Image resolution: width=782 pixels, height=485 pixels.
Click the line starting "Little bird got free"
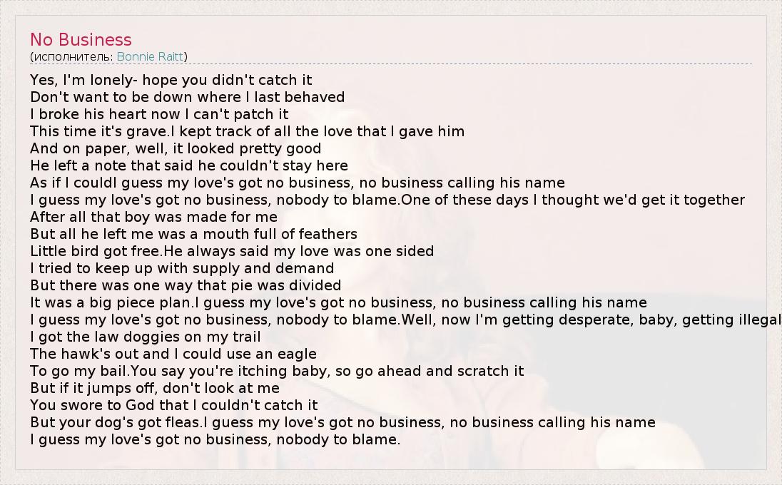click(x=232, y=251)
